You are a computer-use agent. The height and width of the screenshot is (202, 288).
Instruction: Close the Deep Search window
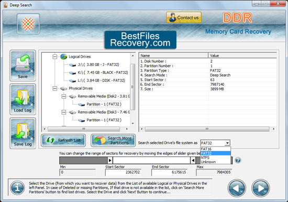coord(278,4)
